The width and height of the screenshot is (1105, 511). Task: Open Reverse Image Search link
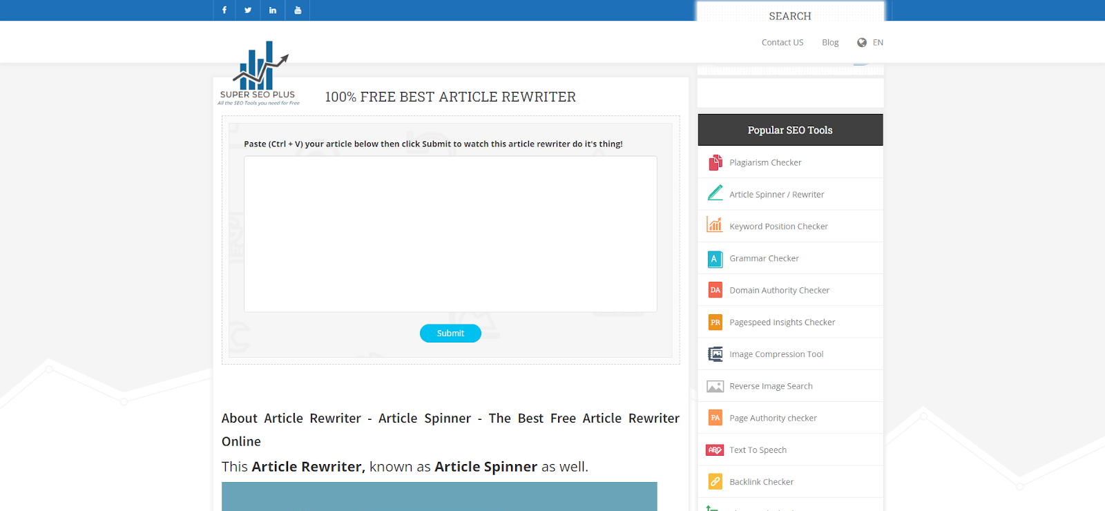[771, 386]
